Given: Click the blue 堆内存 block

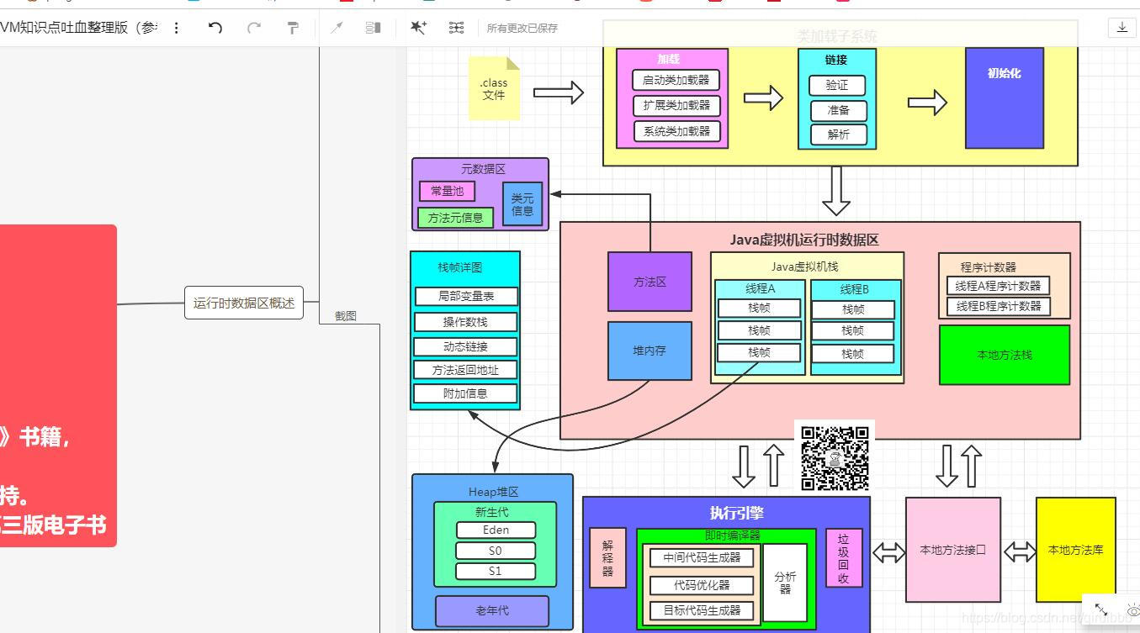Looking at the screenshot, I should (650, 351).
